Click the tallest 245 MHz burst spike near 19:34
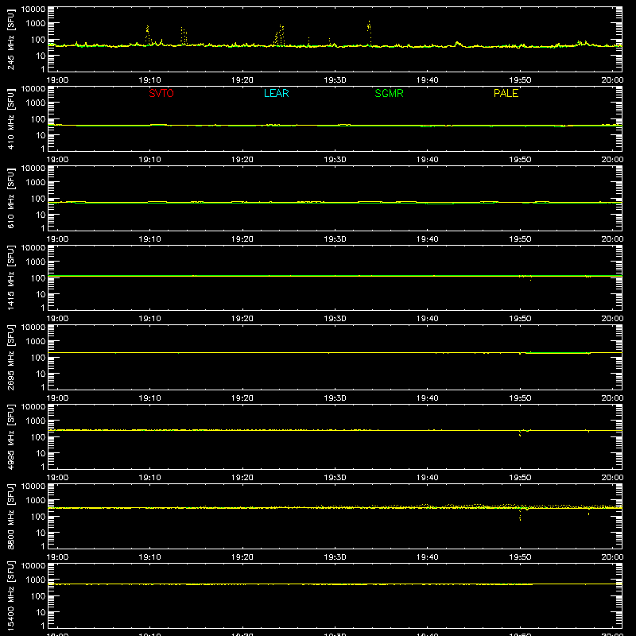The width and height of the screenshot is (636, 636). (369, 33)
